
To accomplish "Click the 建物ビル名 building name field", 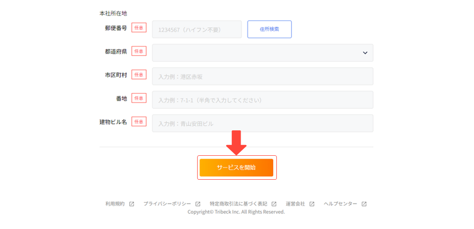I will (262, 124).
